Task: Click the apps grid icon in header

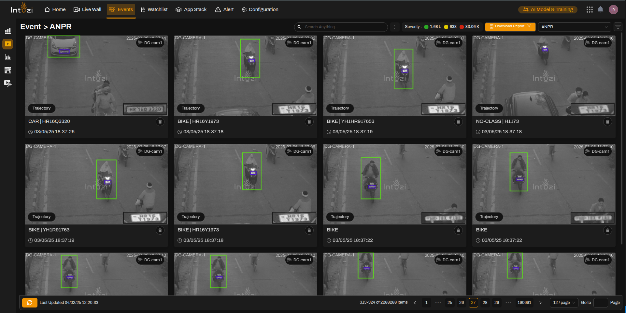Action: (589, 10)
